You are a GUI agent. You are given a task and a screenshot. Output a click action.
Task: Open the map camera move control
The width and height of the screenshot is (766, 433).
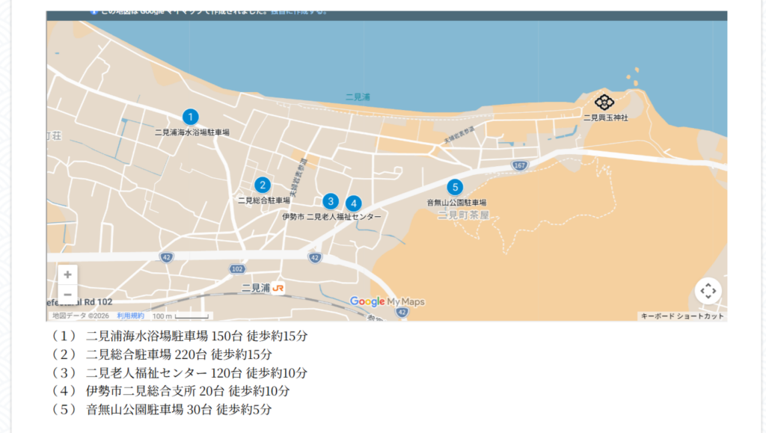click(708, 291)
